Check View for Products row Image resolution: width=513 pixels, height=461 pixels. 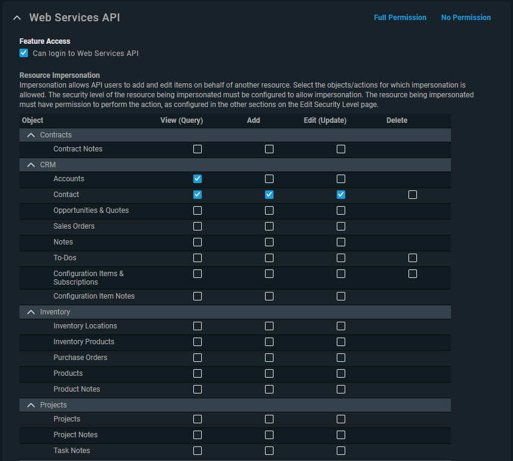click(198, 373)
